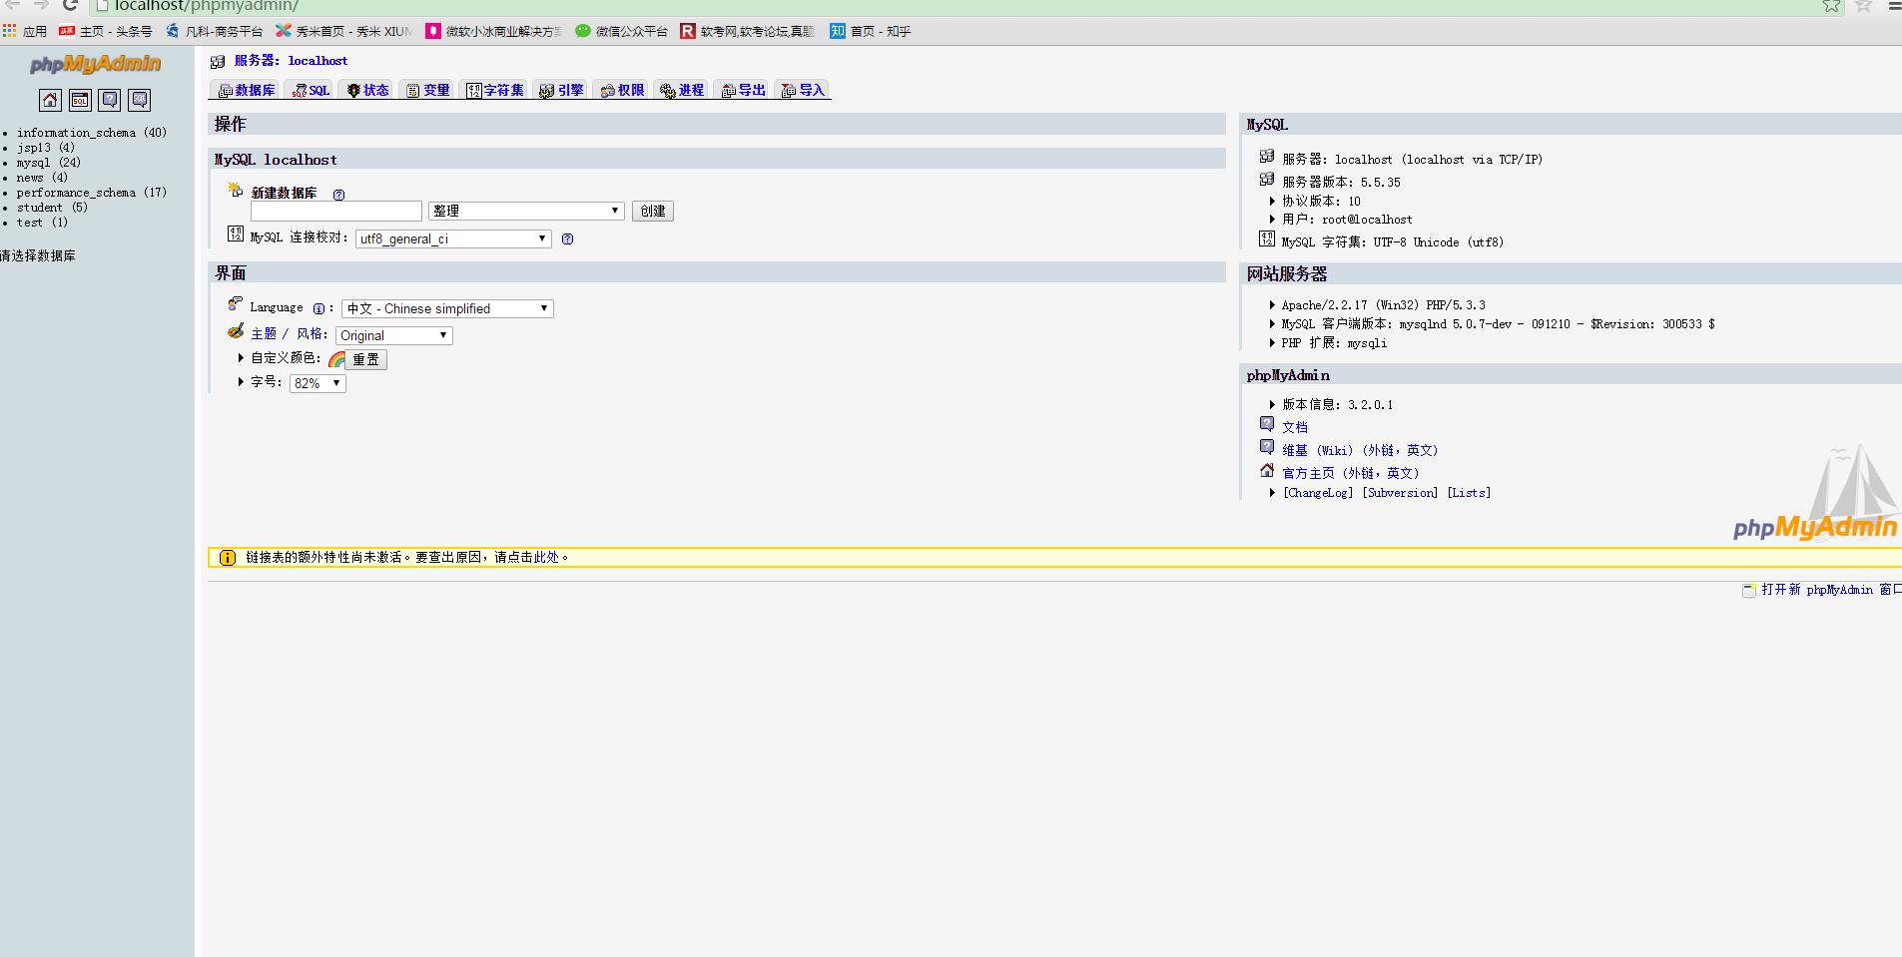Image resolution: width=1902 pixels, height=957 pixels.
Task: Click the 创建 button
Action: pos(653,212)
